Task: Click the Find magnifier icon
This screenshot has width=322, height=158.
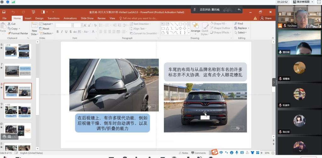Action: point(235,24)
